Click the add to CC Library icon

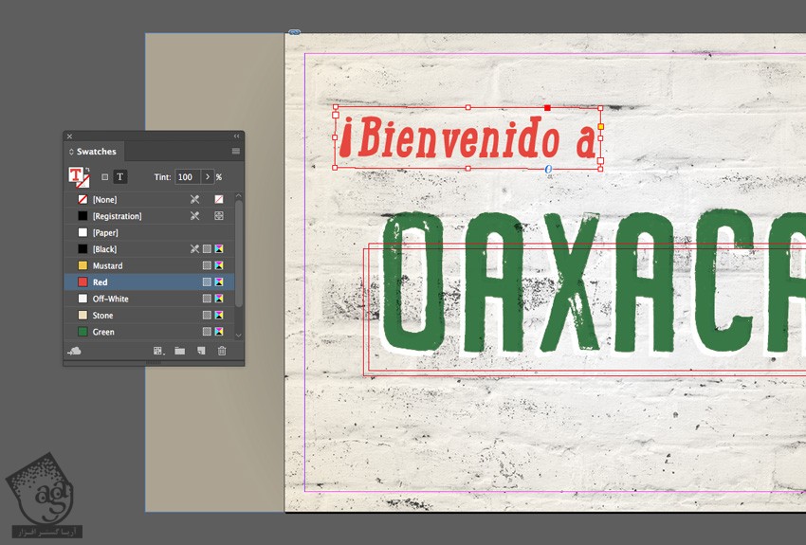point(74,351)
